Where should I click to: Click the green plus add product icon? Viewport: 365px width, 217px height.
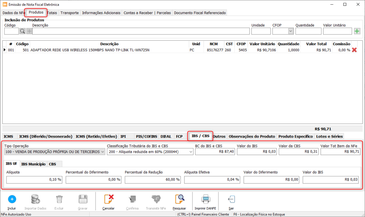click(357, 31)
